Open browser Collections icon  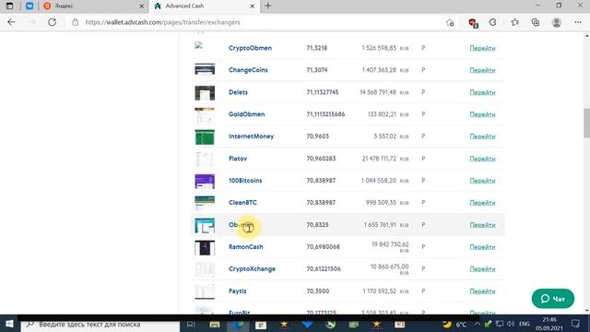click(536, 22)
